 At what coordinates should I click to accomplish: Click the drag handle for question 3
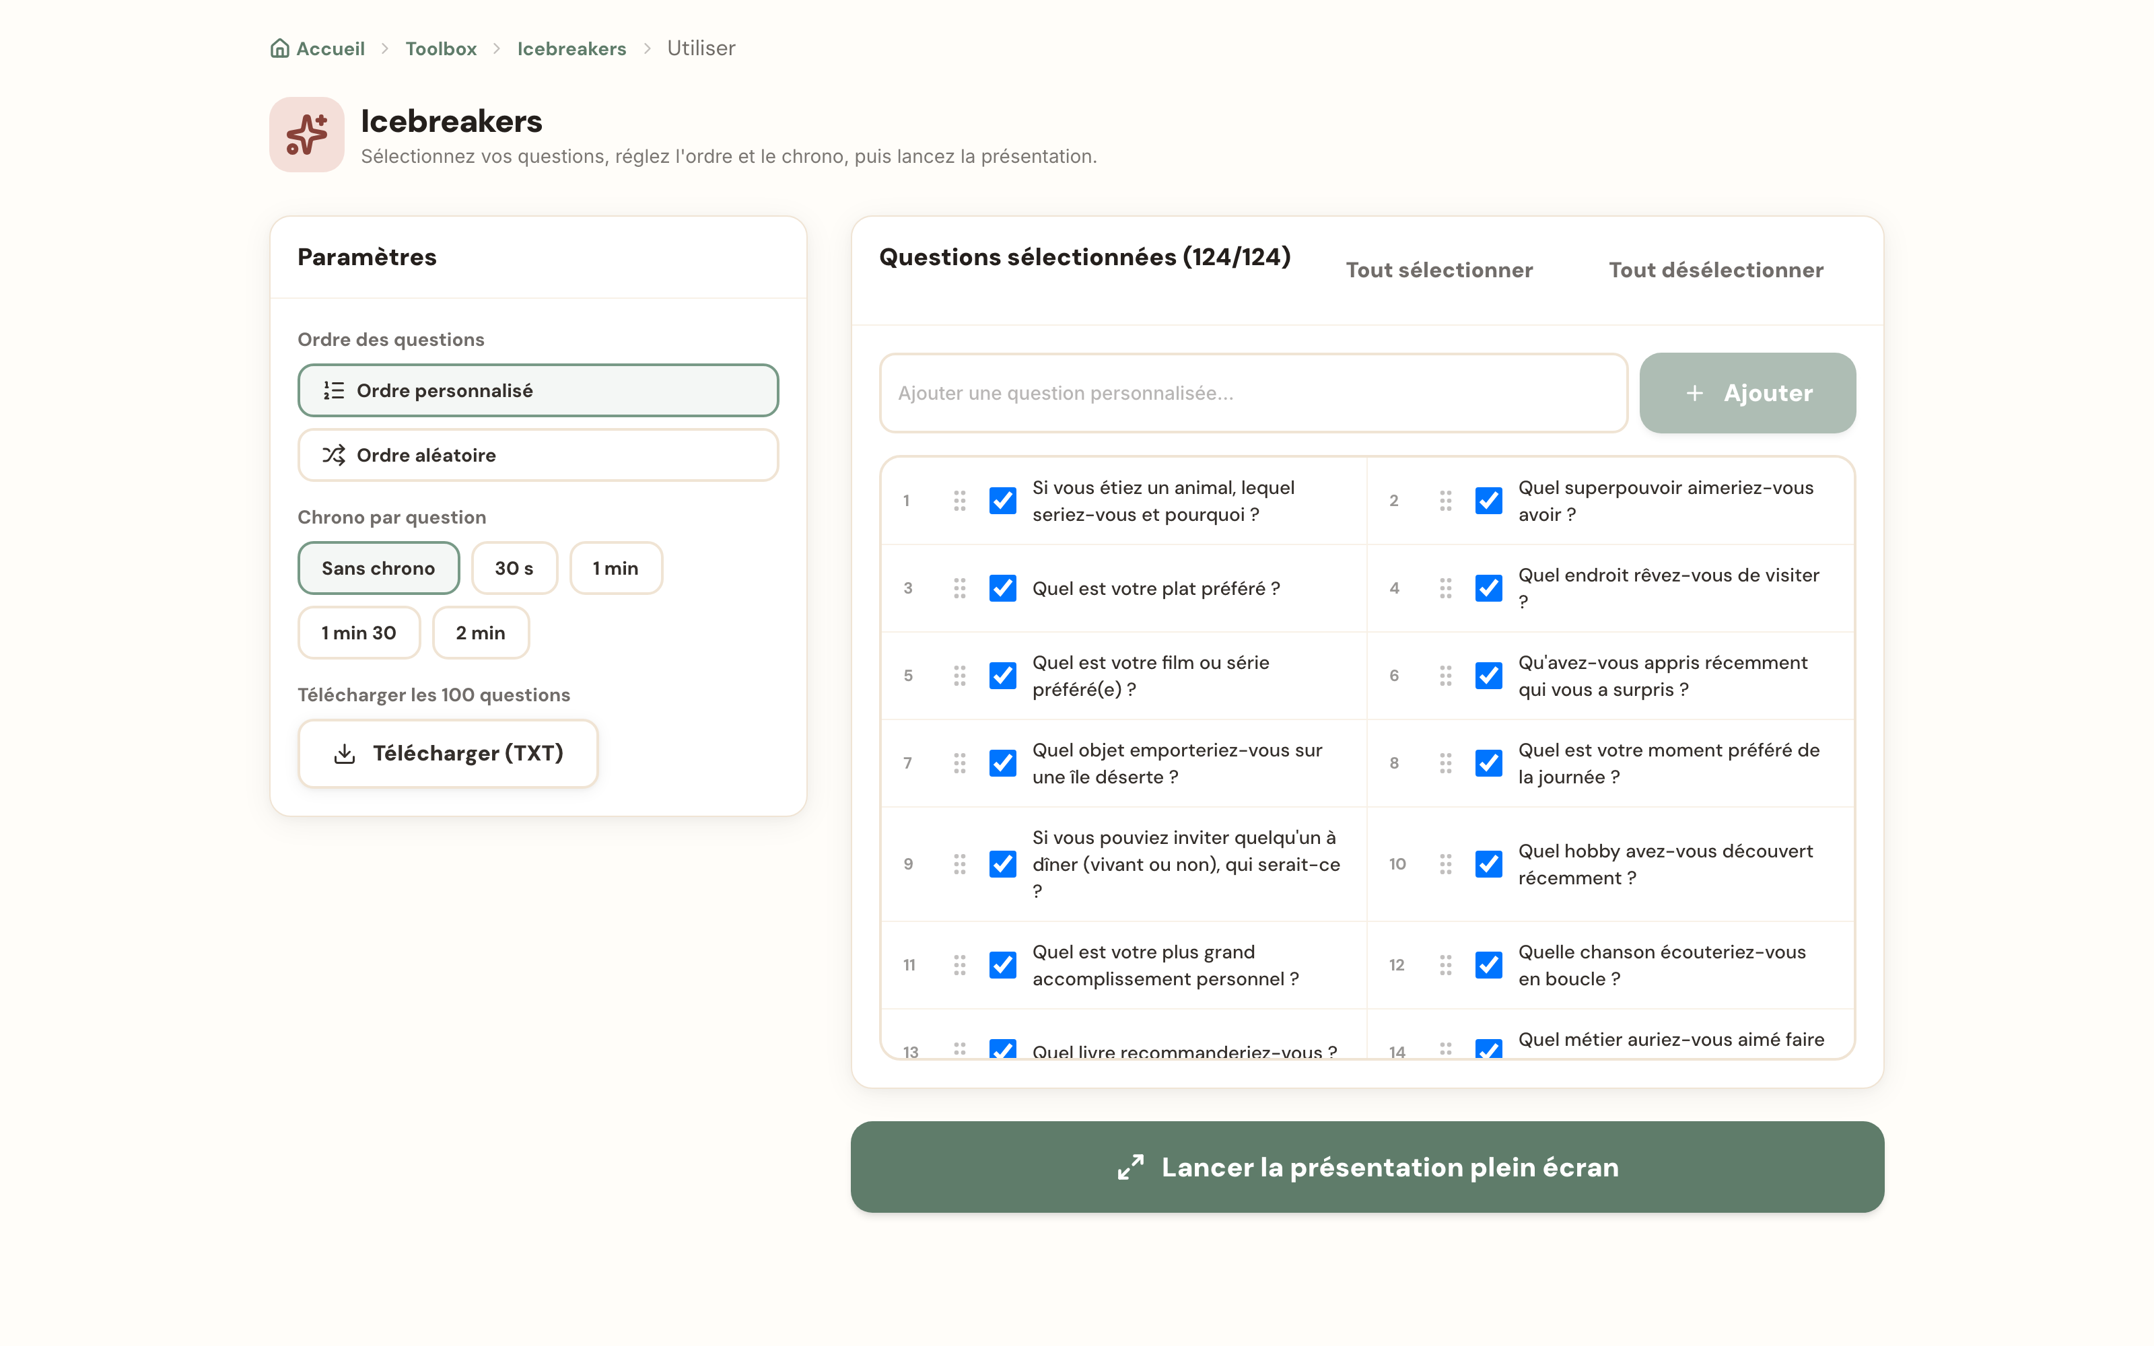pos(959,588)
